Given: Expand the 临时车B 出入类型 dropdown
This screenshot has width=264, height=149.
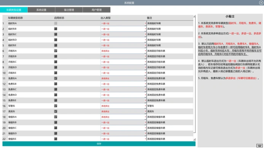Looking at the screenshot, I should point(145,29).
